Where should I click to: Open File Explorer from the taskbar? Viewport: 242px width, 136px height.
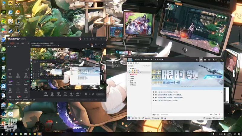pos(16,134)
